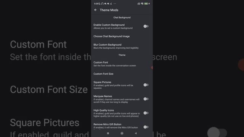Tap the Android back triangle button
This screenshot has height=137, width=244.
[136, 133]
